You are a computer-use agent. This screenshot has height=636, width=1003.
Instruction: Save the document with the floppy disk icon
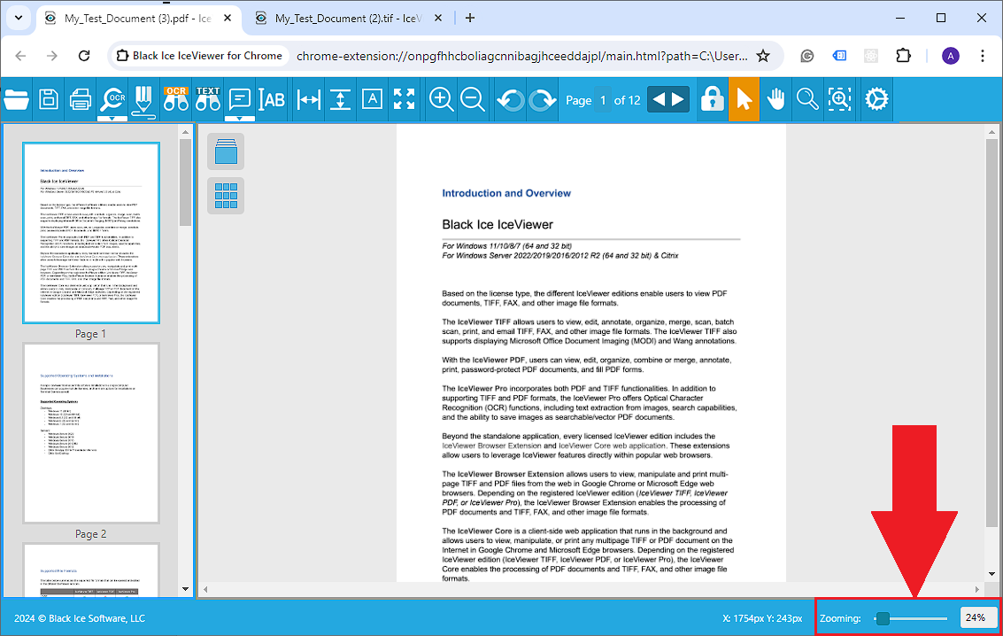pyautogui.click(x=49, y=99)
